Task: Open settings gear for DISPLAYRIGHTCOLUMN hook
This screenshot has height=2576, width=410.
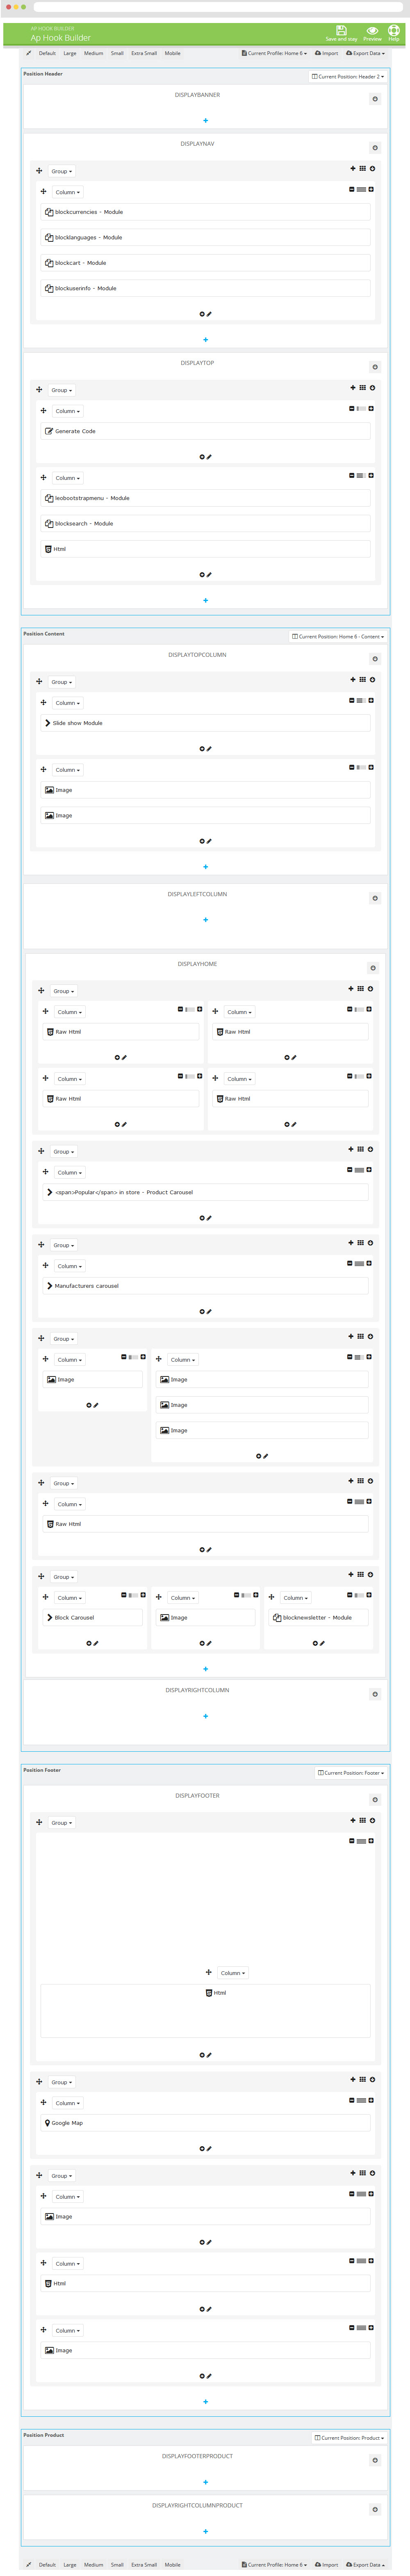Action: coord(375,1694)
